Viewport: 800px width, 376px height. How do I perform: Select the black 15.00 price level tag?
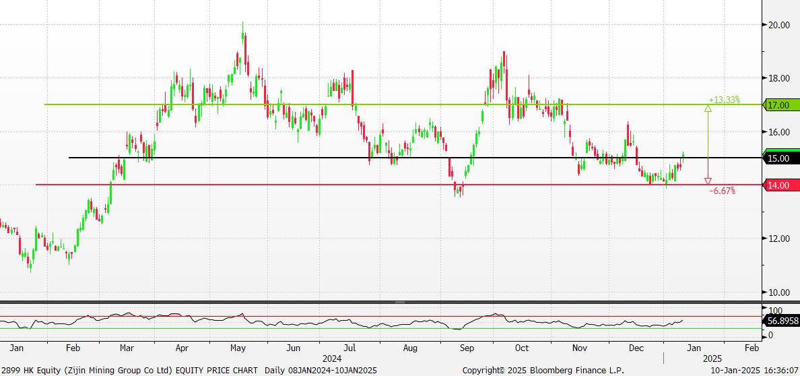point(782,158)
